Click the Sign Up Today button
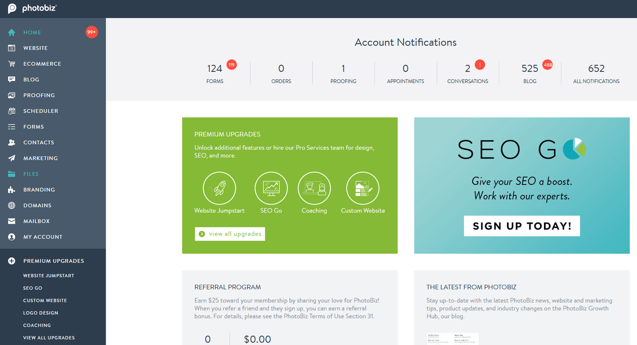This screenshot has height=345, width=637. coord(522,226)
